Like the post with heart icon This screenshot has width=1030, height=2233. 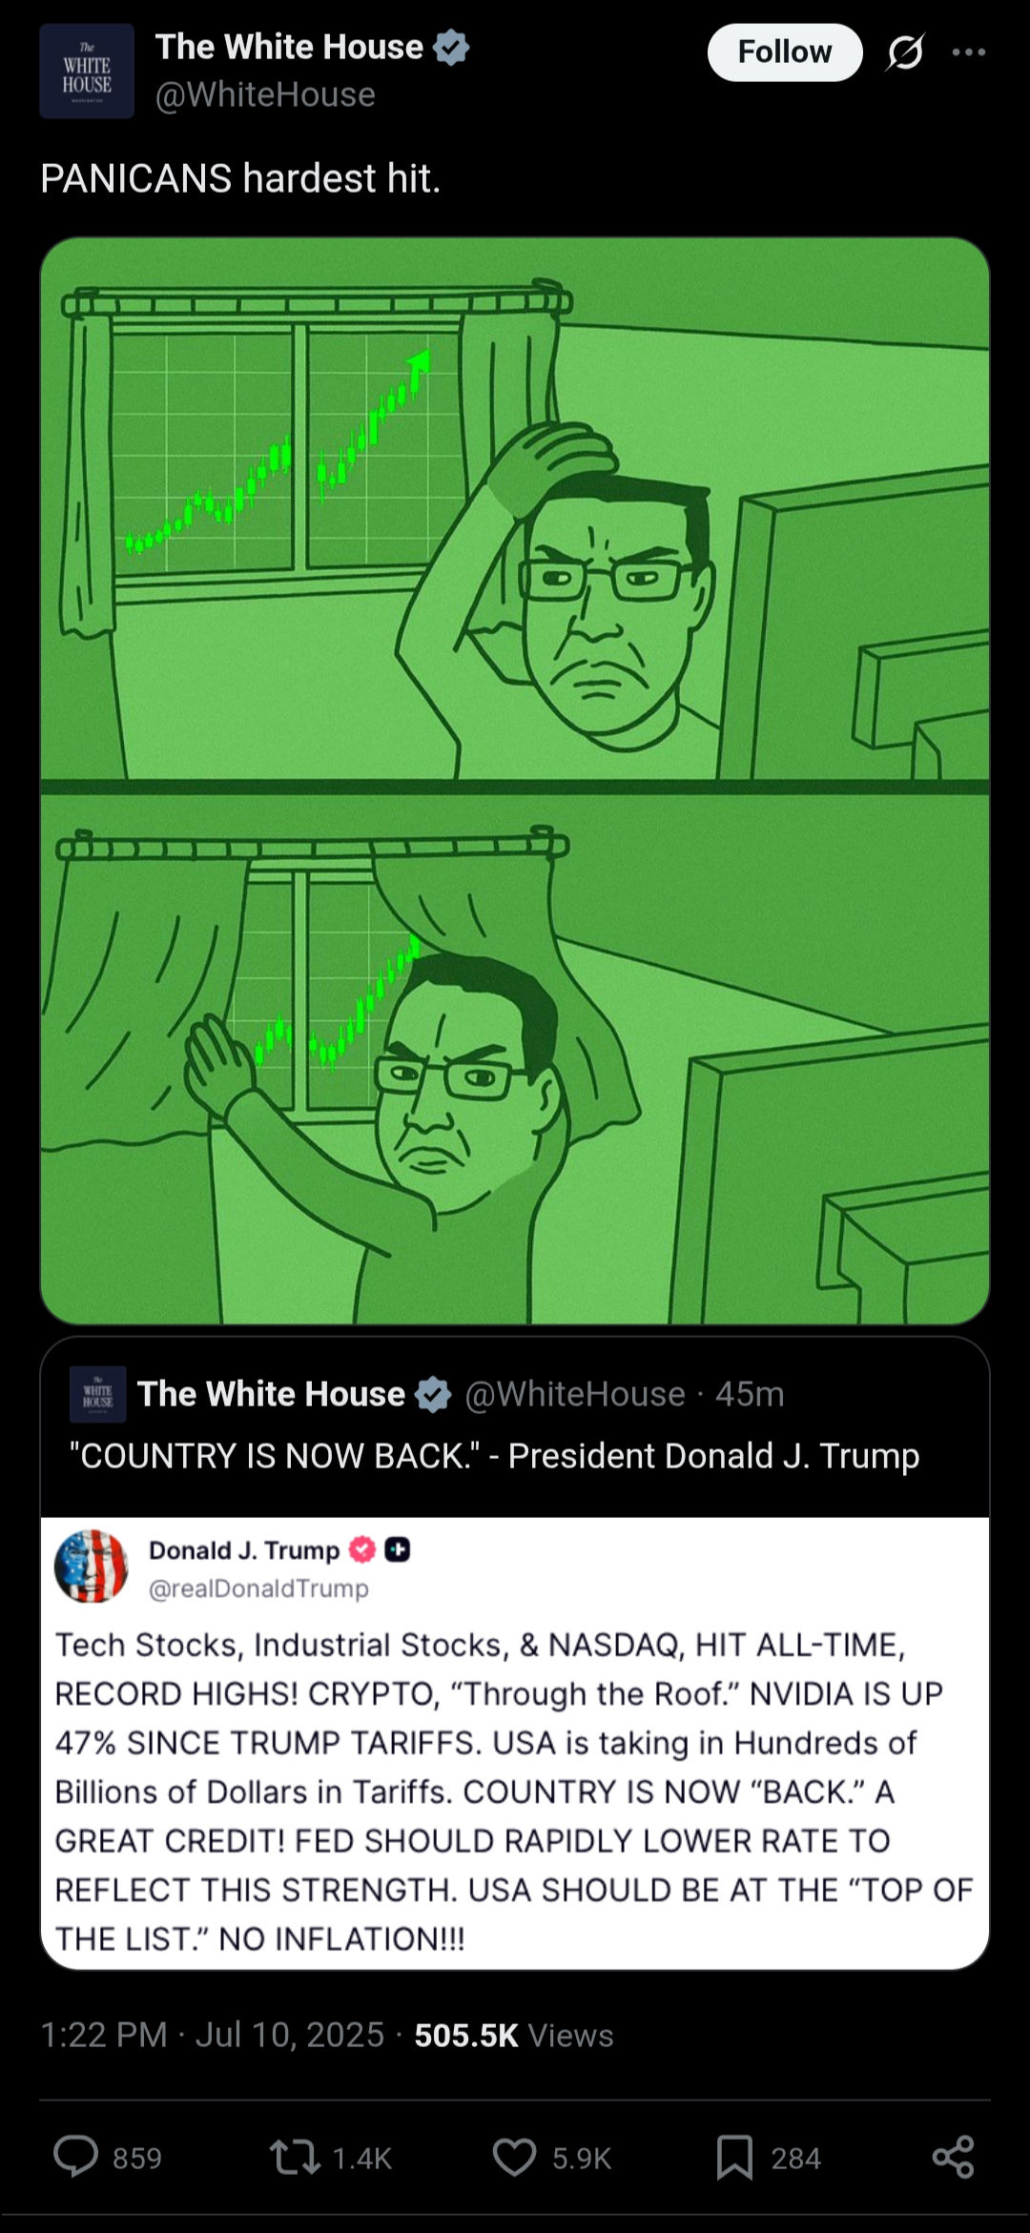click(514, 2157)
